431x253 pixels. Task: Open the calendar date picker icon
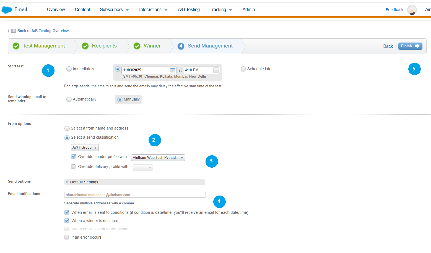click(173, 70)
